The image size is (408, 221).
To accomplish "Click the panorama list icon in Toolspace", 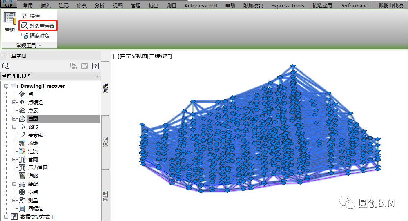I will coord(85,66).
